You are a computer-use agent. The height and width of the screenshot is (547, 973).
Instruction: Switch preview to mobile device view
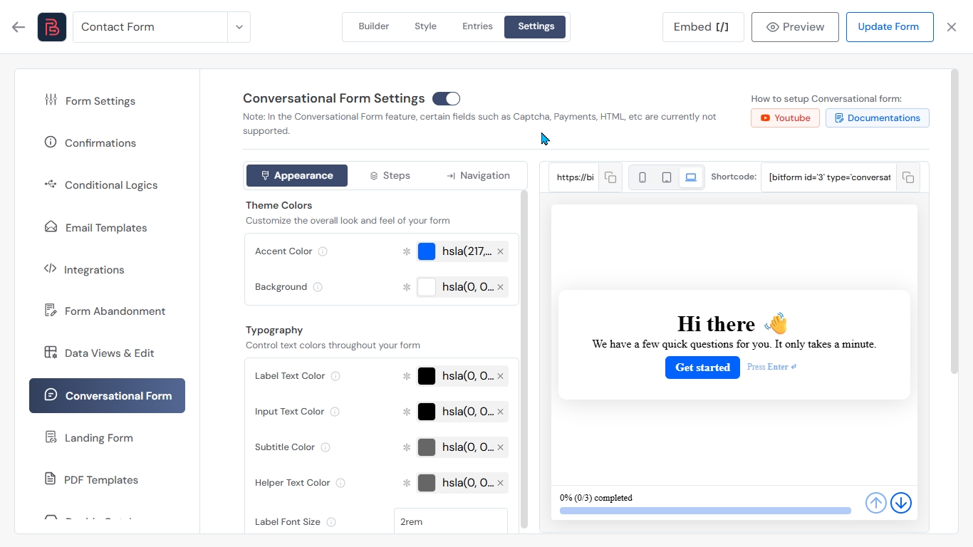point(642,177)
